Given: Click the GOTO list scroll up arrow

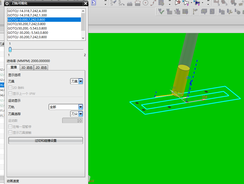Looking at the screenshot, I should click(x=83, y=11).
